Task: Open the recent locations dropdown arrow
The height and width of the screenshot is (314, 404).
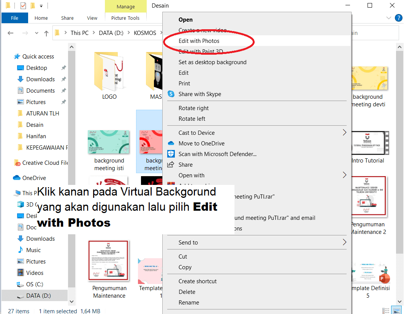Action: click(x=36, y=33)
